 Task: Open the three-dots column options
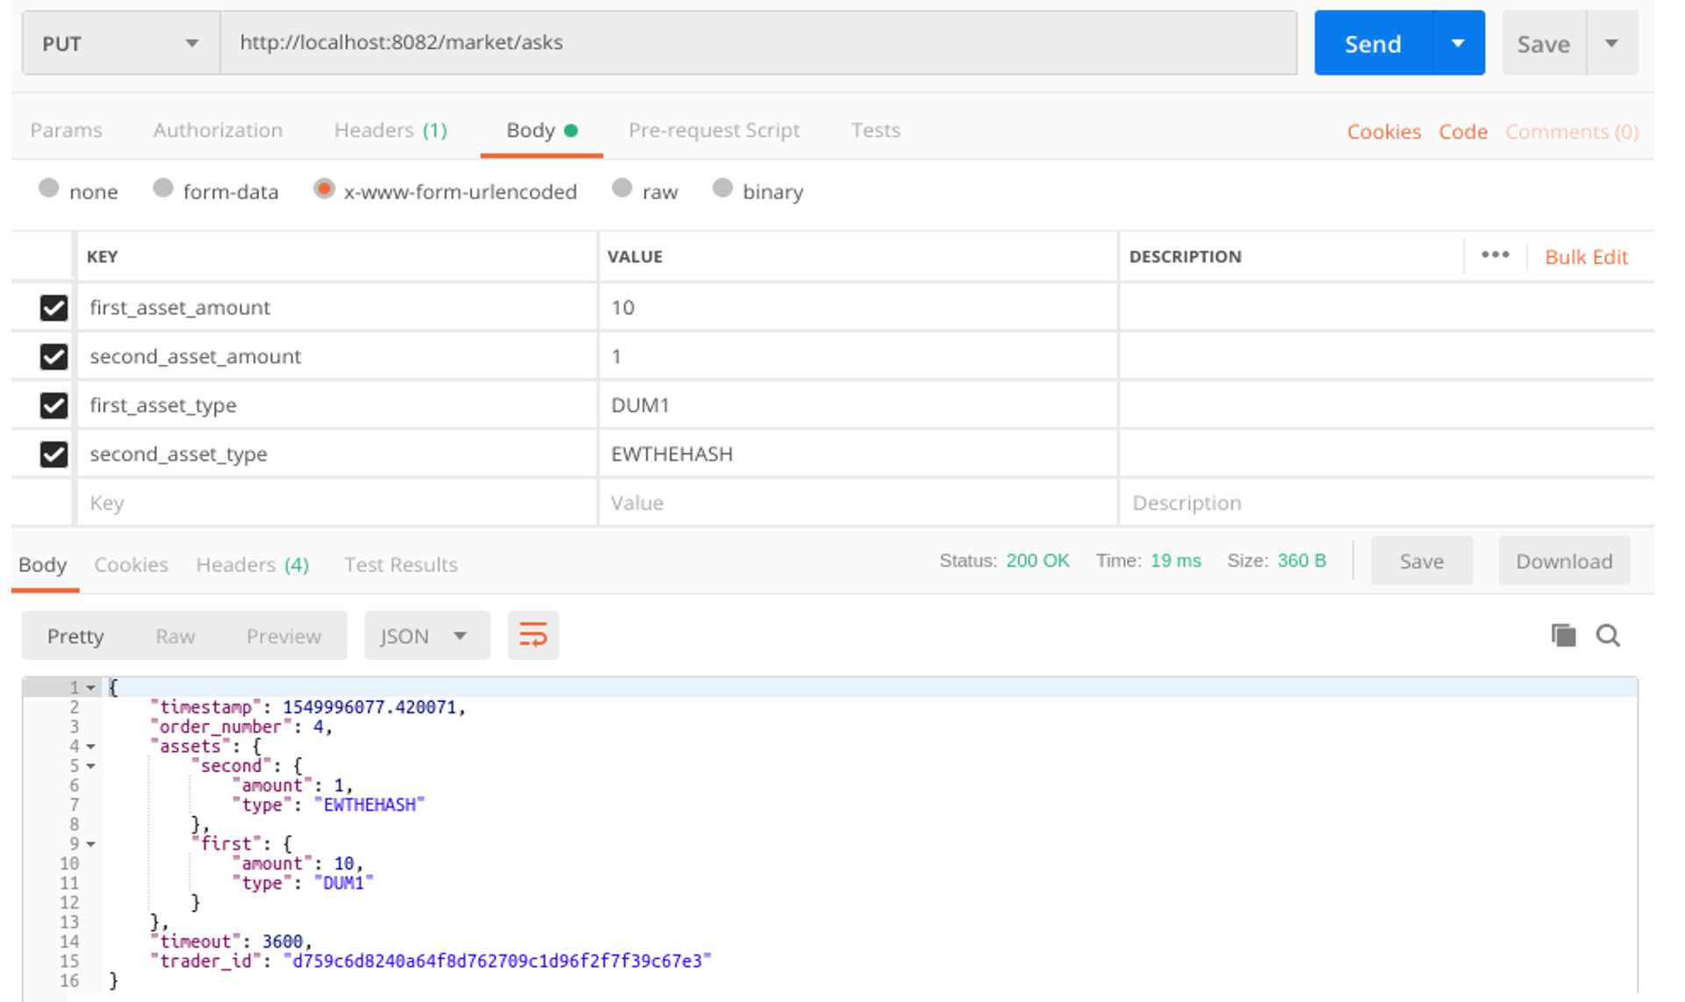1495,255
